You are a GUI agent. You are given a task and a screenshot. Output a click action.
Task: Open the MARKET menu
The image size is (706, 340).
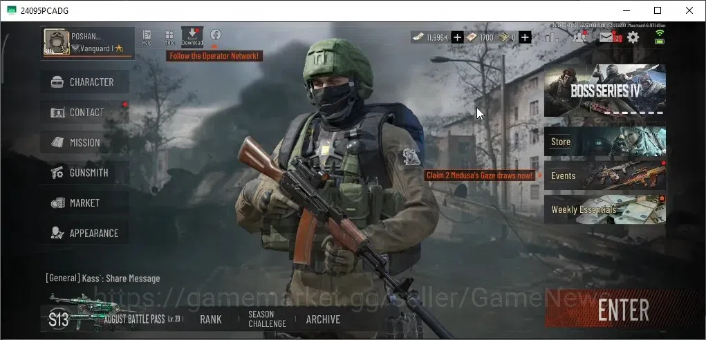coord(85,203)
